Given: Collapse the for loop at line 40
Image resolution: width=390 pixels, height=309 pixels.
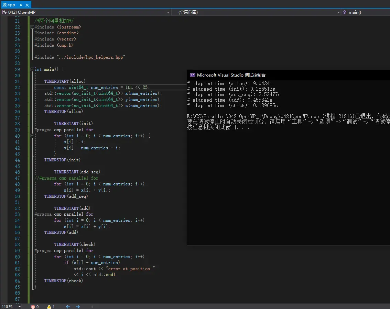Looking at the screenshot, I should 32,136.
